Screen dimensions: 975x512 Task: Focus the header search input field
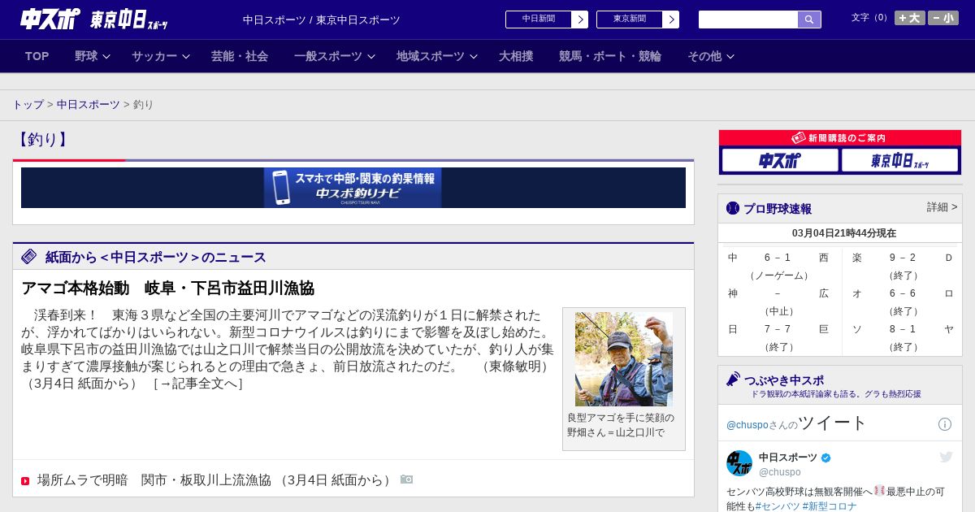(x=748, y=20)
